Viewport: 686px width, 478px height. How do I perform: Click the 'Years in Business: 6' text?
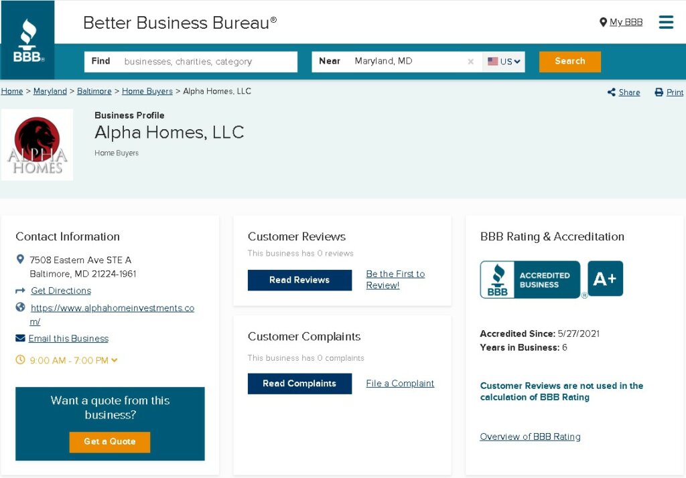[x=523, y=347]
